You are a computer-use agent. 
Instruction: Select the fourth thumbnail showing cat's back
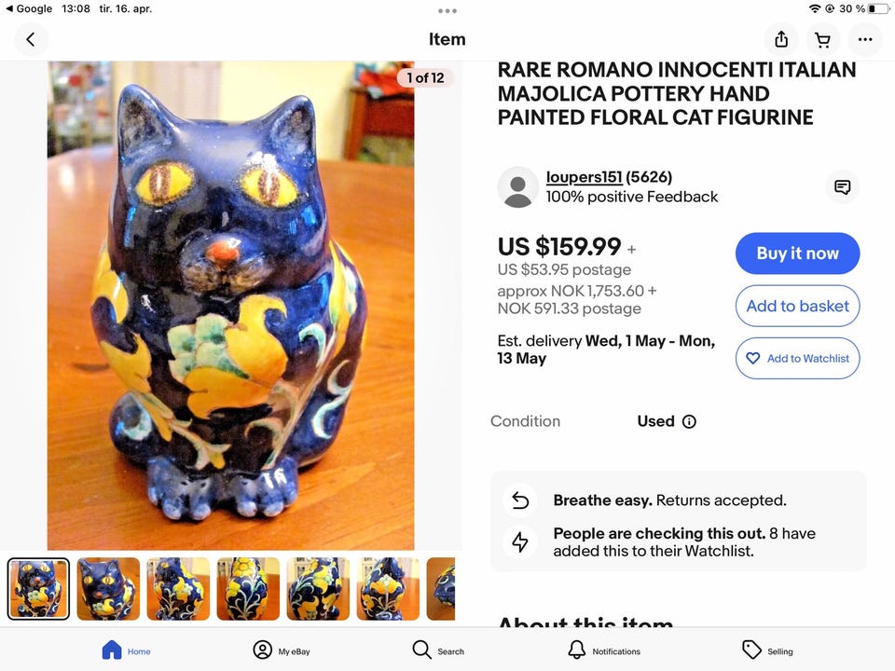(x=248, y=589)
